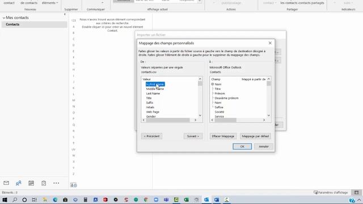Open taskbar Search magnifier

coord(15,199)
